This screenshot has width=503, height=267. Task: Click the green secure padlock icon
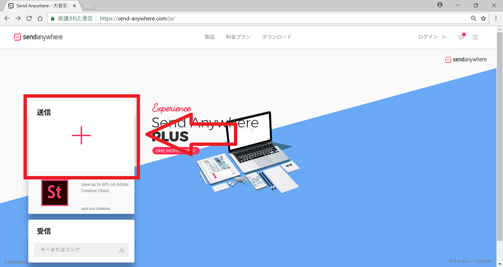click(52, 18)
